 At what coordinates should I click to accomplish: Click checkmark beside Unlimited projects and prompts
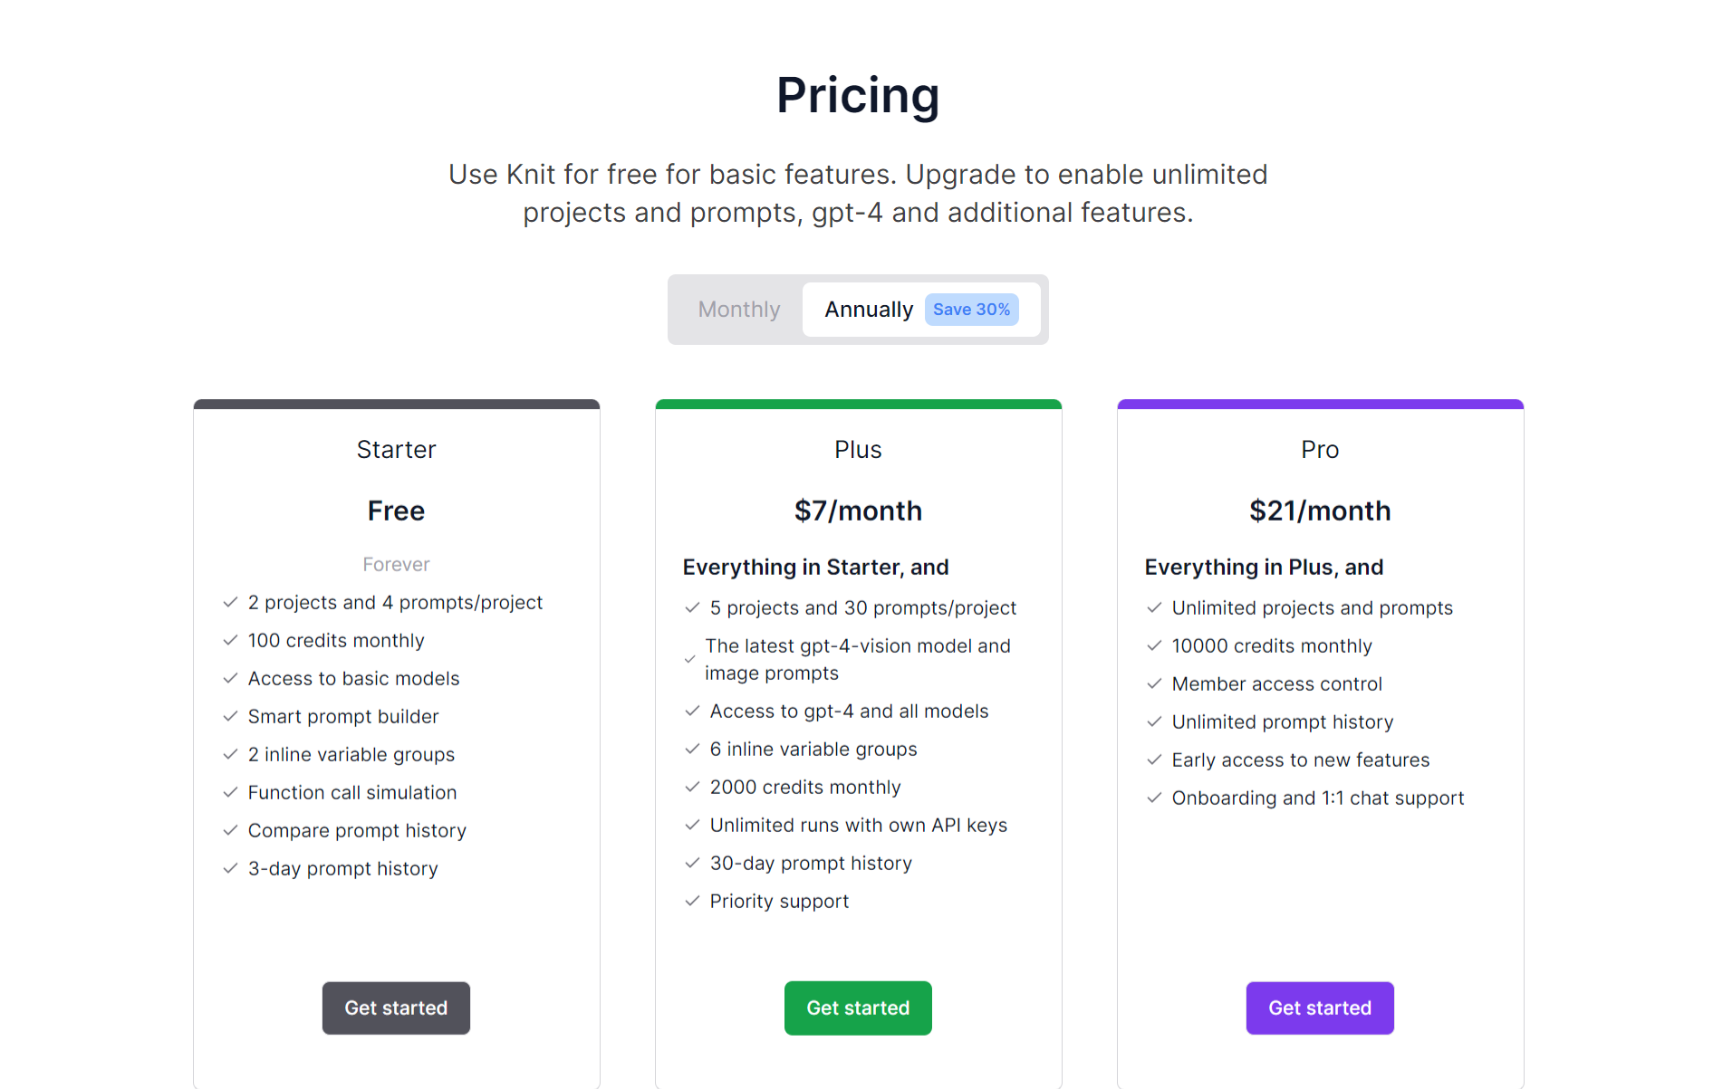1155,607
